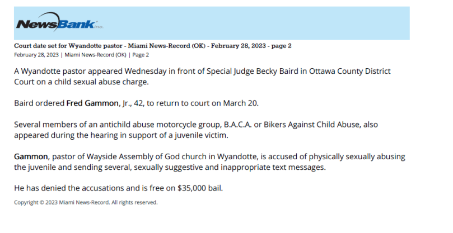Click the bolded word 'Gammon' starting fourth paragraph

(x=31, y=156)
